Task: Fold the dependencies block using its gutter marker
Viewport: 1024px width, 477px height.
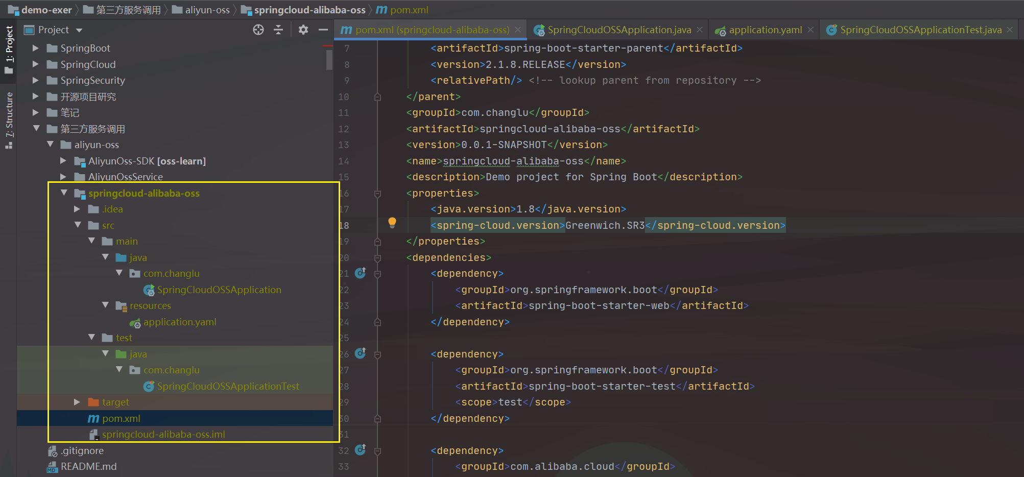Action: click(x=377, y=258)
